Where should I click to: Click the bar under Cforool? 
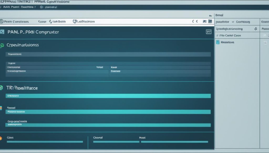116,142
